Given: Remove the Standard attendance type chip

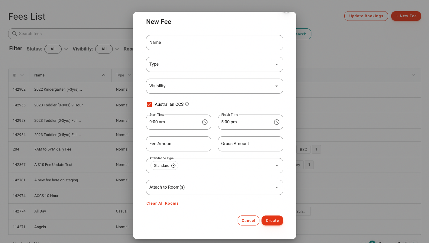Looking at the screenshot, I should [174, 166].
